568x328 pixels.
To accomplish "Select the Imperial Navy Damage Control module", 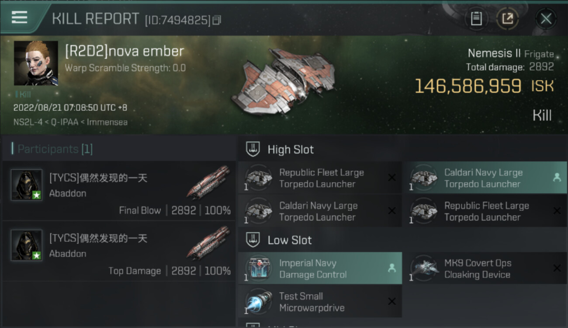I will 320,269.
